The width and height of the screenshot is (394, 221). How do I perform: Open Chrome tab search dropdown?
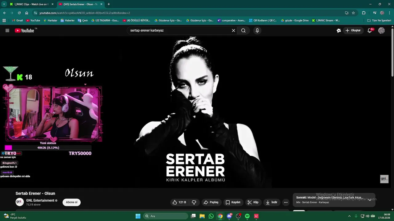(x=4, y=4)
